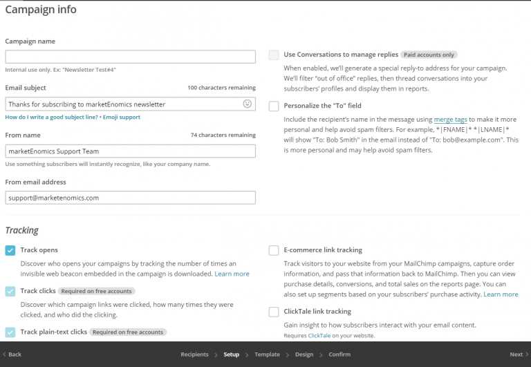The image size is (531, 367).
Task: Open the merge tags link
Action: tap(450, 120)
